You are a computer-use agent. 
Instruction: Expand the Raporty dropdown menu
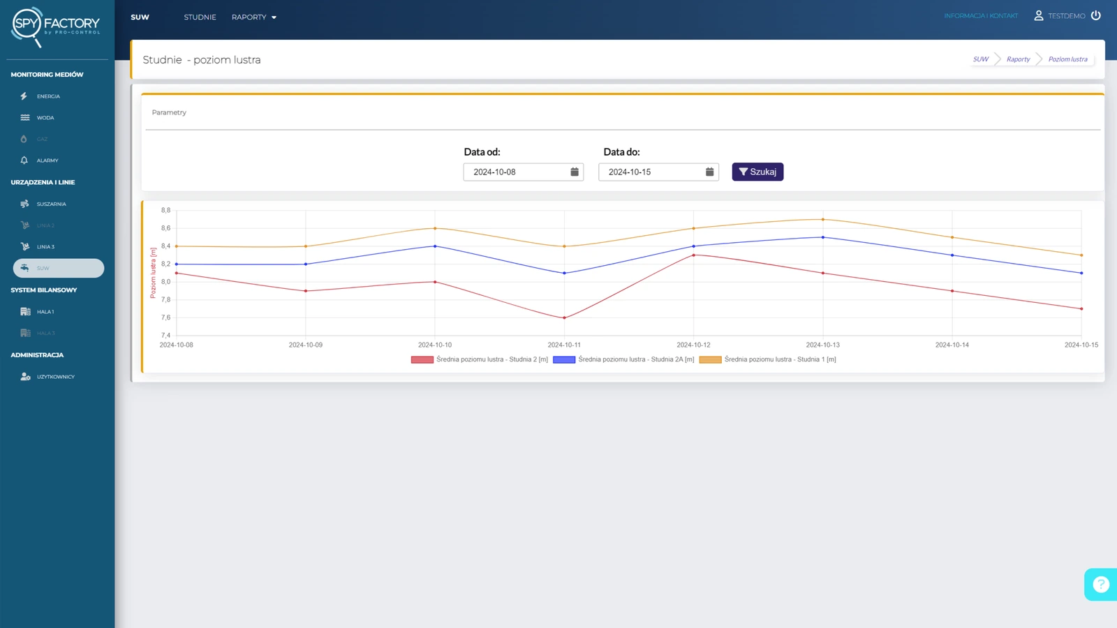(x=254, y=17)
